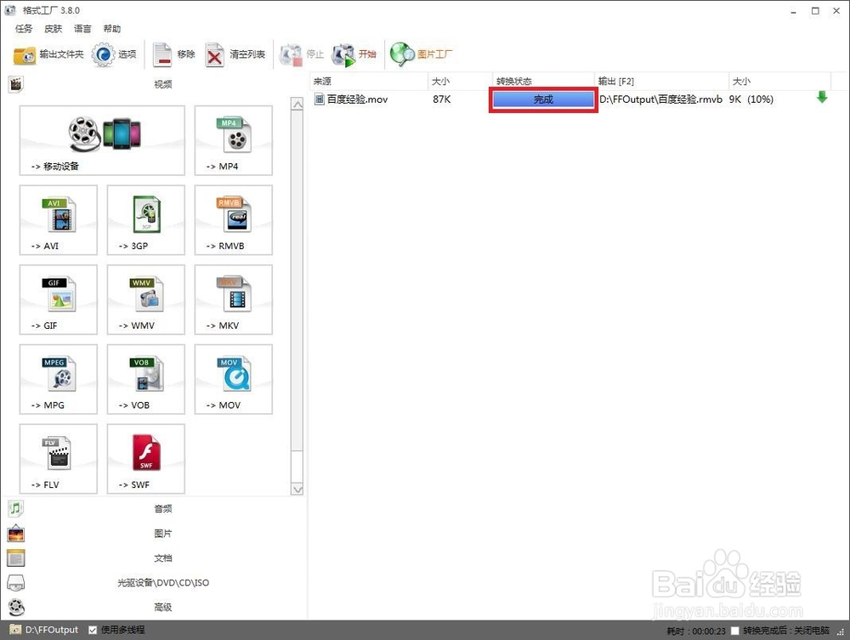Viewport: 850px width, 640px height.
Task: Click the 移除 remove toolbar button
Action: (x=173, y=54)
